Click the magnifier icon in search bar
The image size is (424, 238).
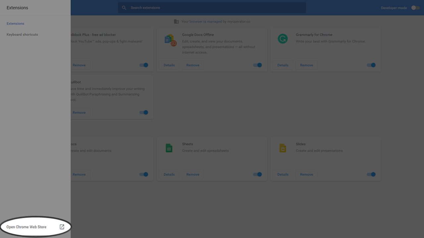tap(124, 8)
